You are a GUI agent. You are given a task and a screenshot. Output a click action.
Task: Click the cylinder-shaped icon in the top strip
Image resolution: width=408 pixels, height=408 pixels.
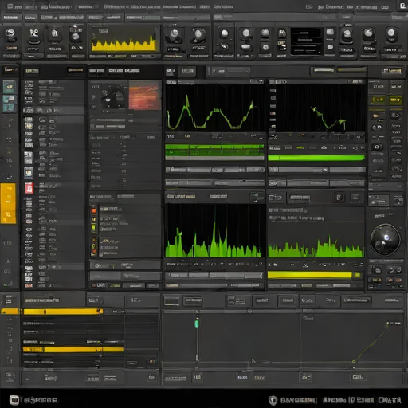[54, 33]
